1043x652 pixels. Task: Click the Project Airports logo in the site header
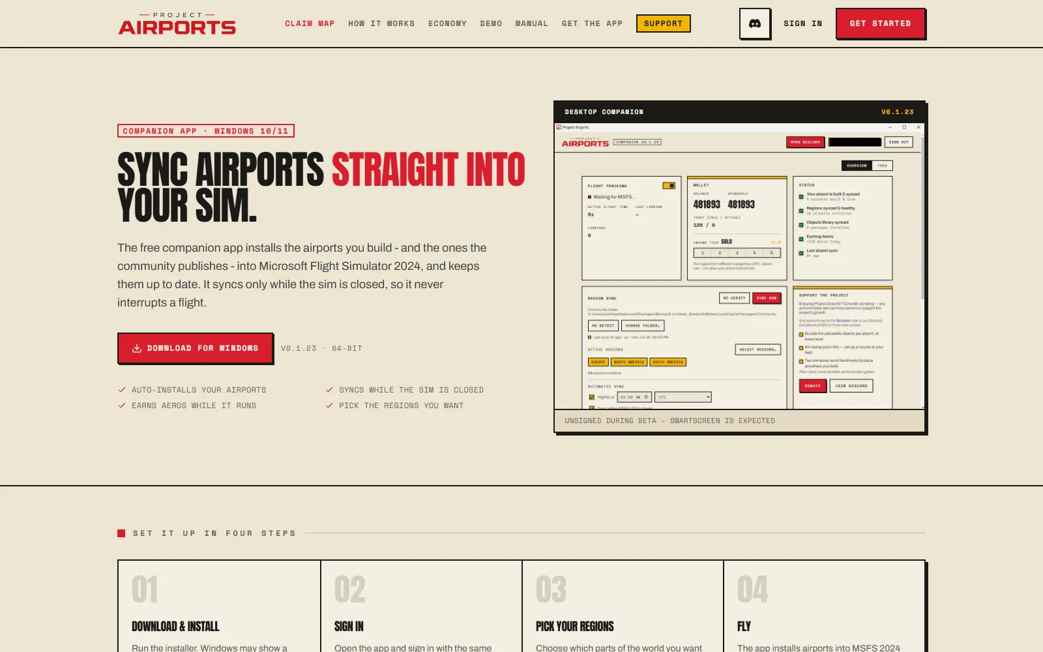tap(177, 23)
